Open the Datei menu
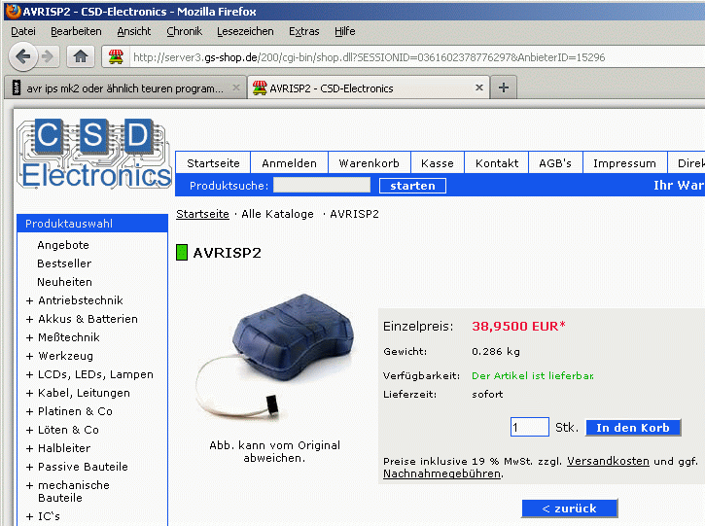Screen dimensions: 705x526 pyautogui.click(x=23, y=31)
